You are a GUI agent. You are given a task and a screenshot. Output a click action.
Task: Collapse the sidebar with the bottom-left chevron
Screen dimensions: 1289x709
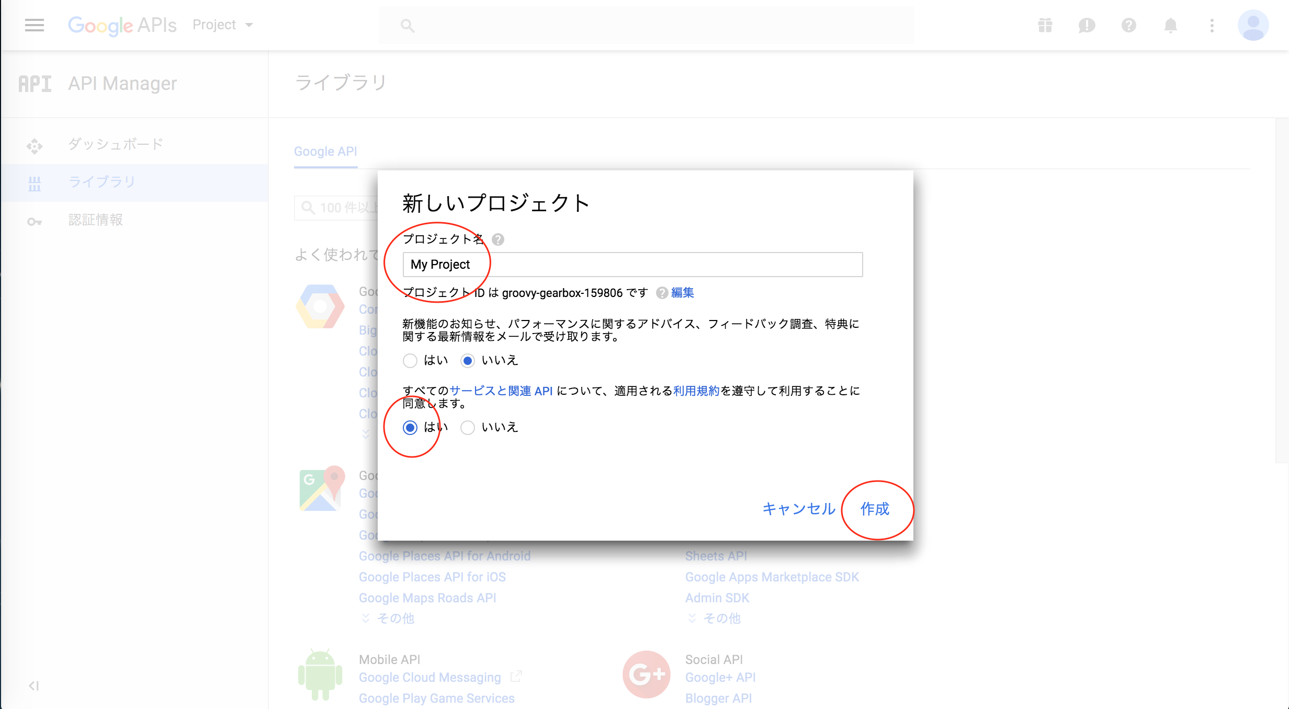tap(35, 686)
